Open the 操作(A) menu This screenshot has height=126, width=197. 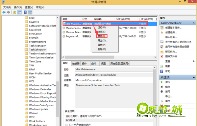tap(18, 8)
